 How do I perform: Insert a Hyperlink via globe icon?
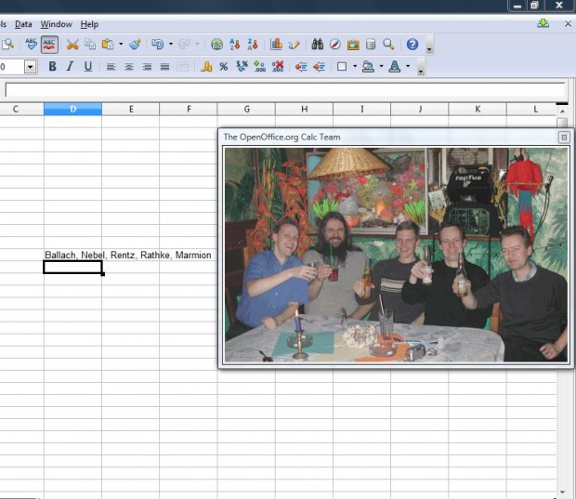tap(216, 45)
